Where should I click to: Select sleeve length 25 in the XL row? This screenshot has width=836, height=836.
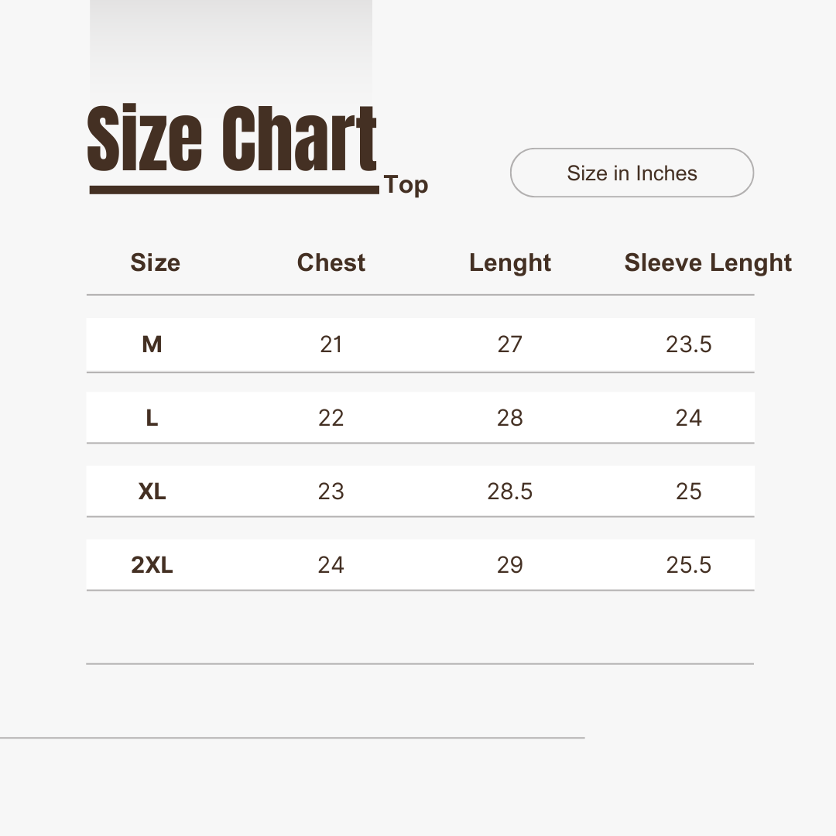pos(688,492)
